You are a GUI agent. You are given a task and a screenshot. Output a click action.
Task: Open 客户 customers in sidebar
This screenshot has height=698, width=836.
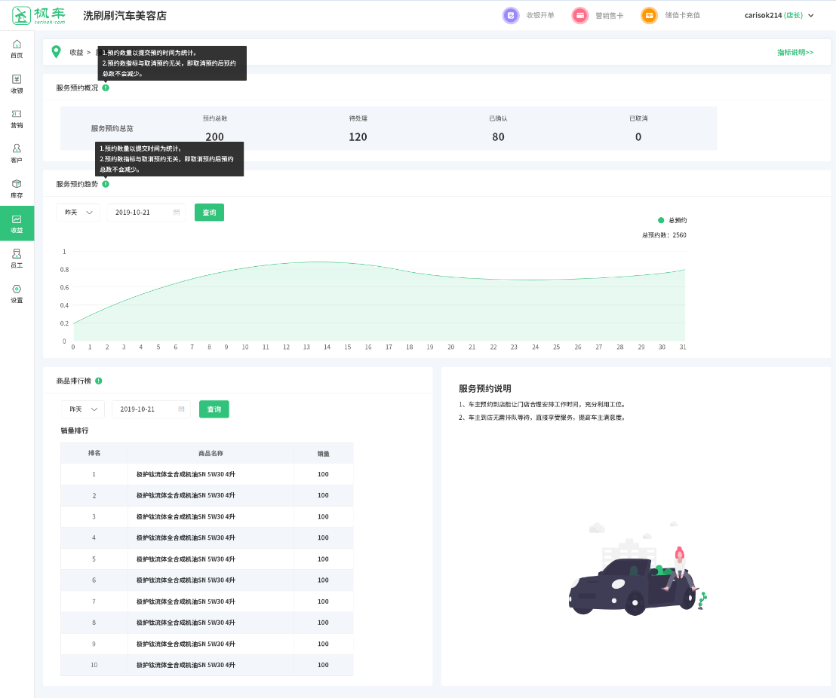click(x=17, y=153)
